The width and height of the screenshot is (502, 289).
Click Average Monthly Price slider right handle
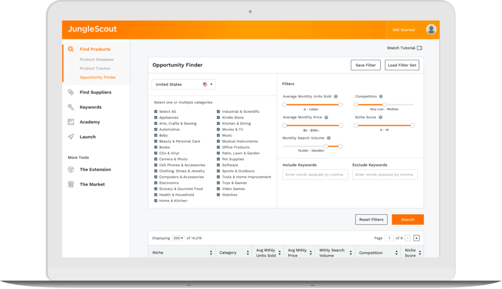[341, 126]
